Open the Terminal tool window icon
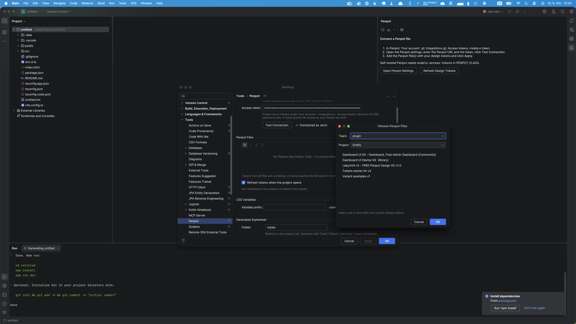 (4, 295)
